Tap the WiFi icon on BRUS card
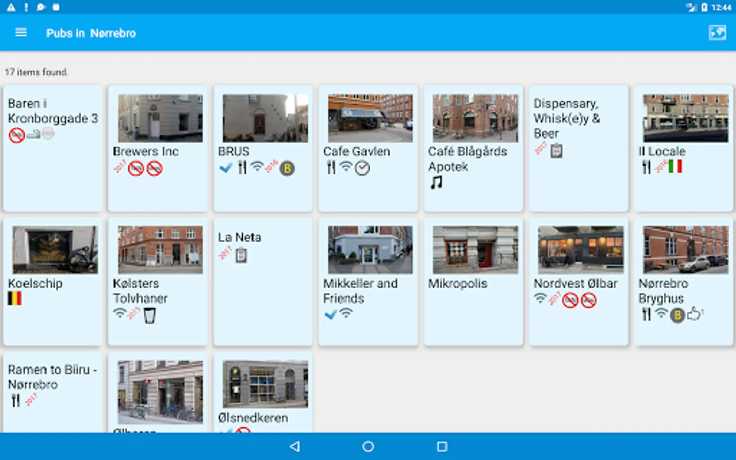 tap(257, 166)
